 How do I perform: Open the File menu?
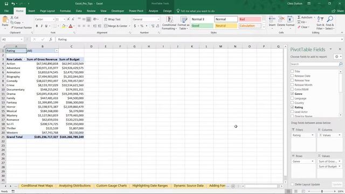point(6,11)
